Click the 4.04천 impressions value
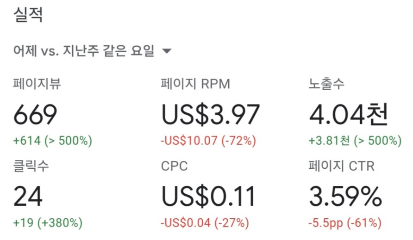The height and width of the screenshot is (240, 413). coord(349,115)
